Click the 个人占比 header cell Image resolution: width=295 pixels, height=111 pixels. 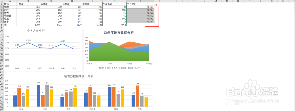[x=140, y=4]
